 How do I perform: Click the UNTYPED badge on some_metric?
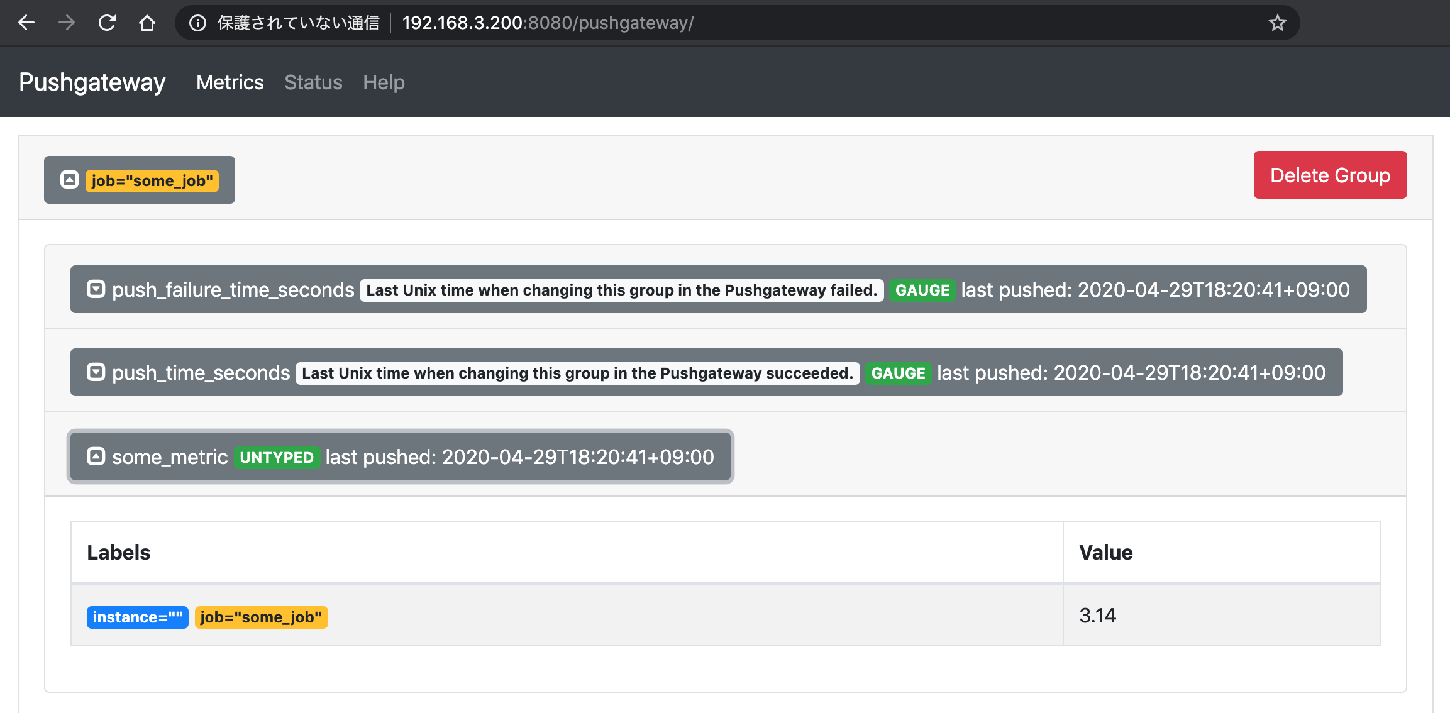(277, 457)
